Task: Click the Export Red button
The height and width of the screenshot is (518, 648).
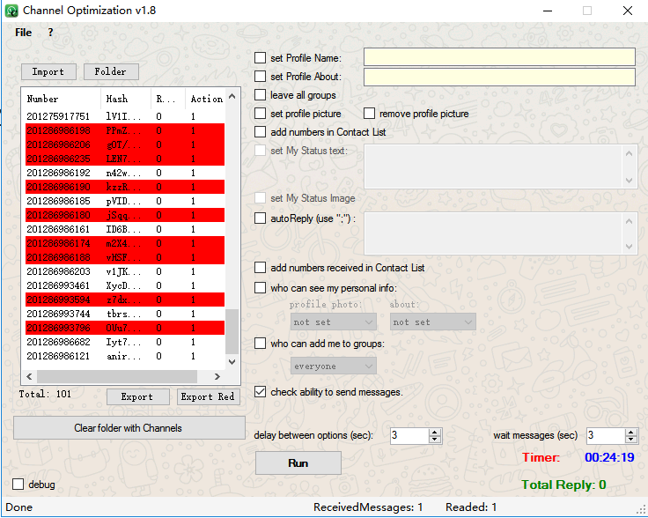Action: pyautogui.click(x=209, y=397)
